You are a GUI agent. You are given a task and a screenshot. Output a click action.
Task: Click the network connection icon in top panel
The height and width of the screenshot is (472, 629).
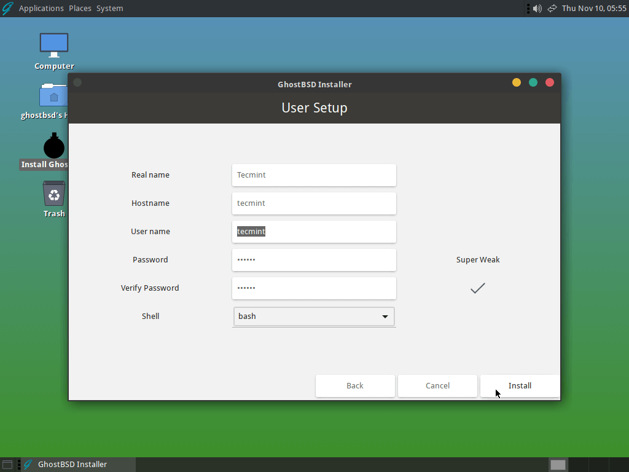(x=552, y=8)
